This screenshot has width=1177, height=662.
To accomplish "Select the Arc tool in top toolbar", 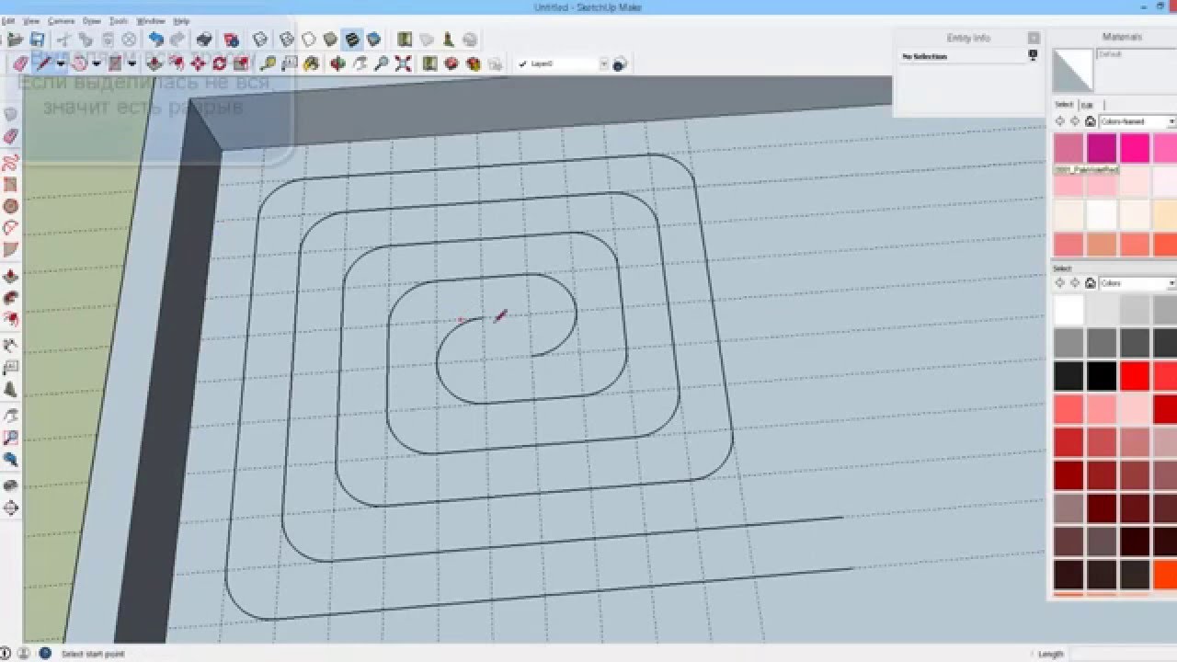I will (x=79, y=63).
